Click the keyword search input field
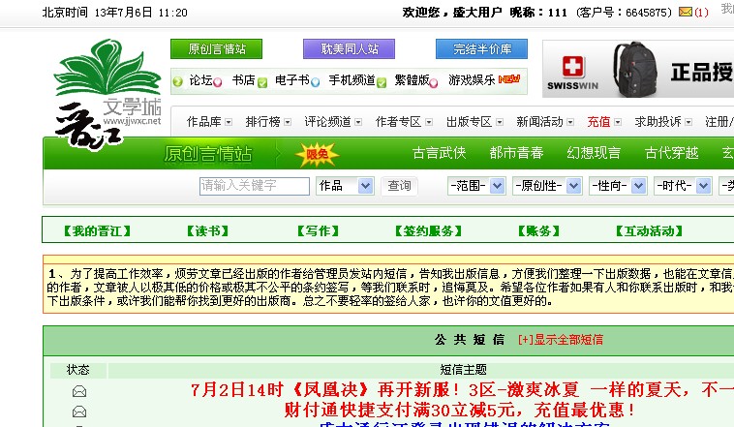This screenshot has height=427, width=734. pyautogui.click(x=254, y=186)
